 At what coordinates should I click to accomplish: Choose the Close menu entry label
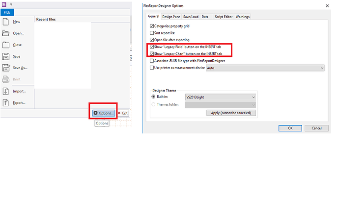pyautogui.click(x=17, y=45)
